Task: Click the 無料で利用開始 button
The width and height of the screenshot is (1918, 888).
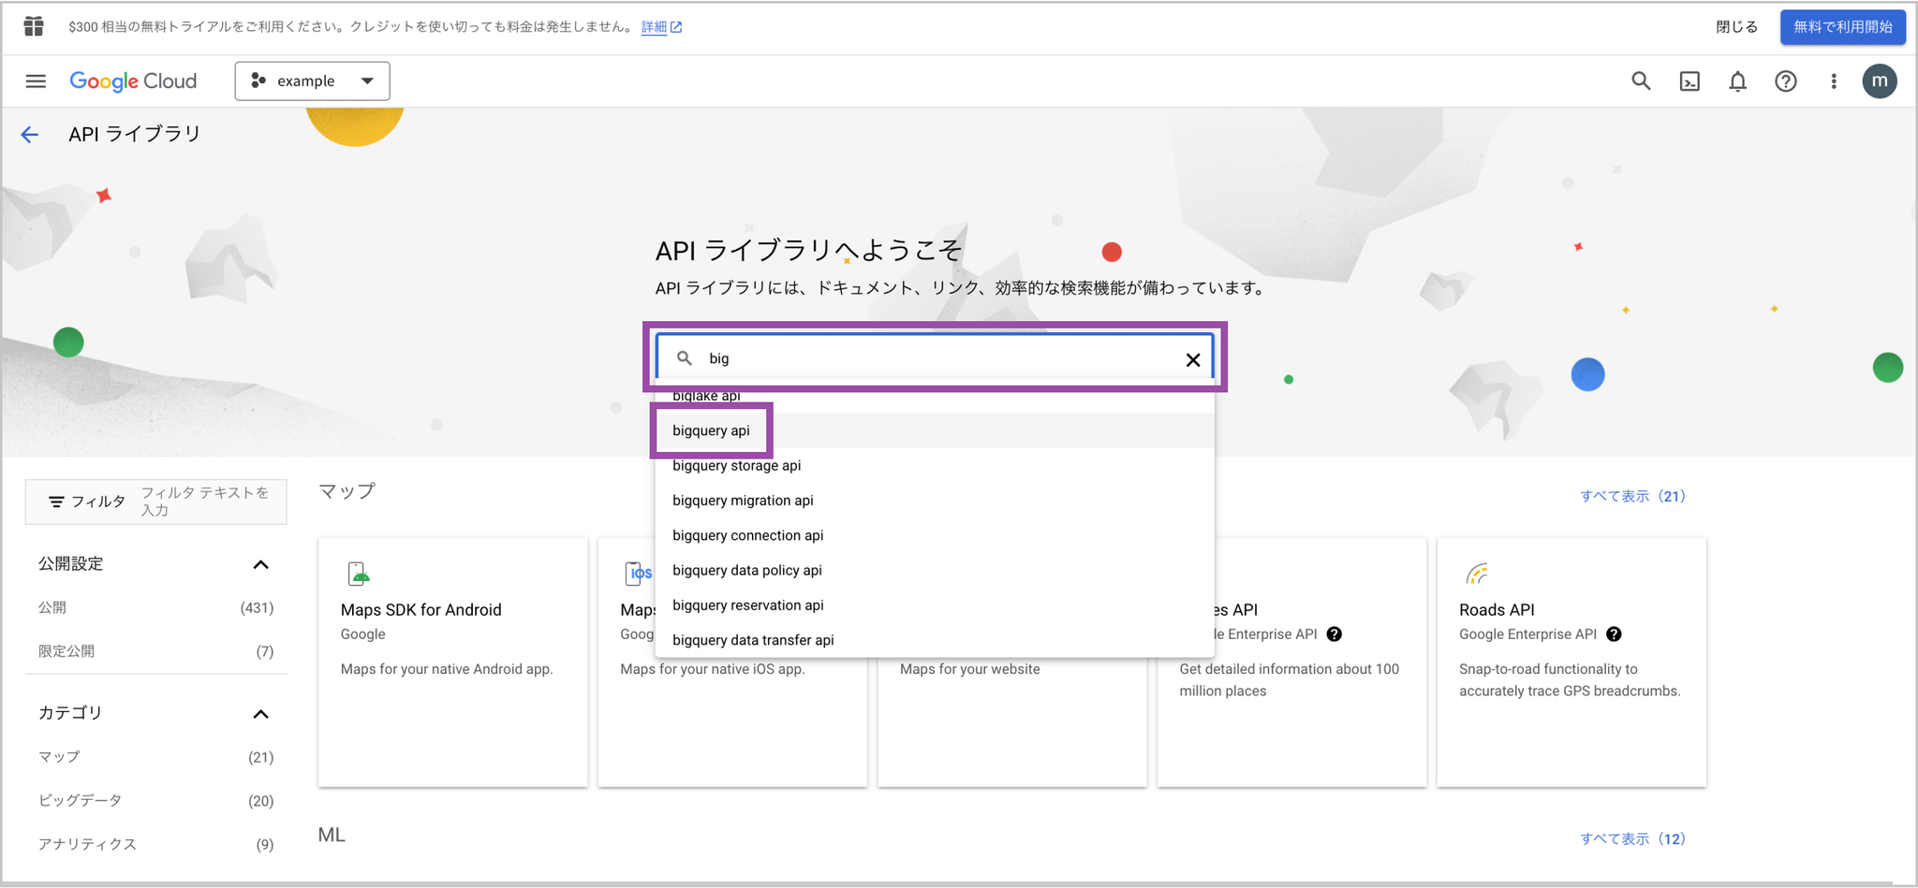Action: (1842, 27)
